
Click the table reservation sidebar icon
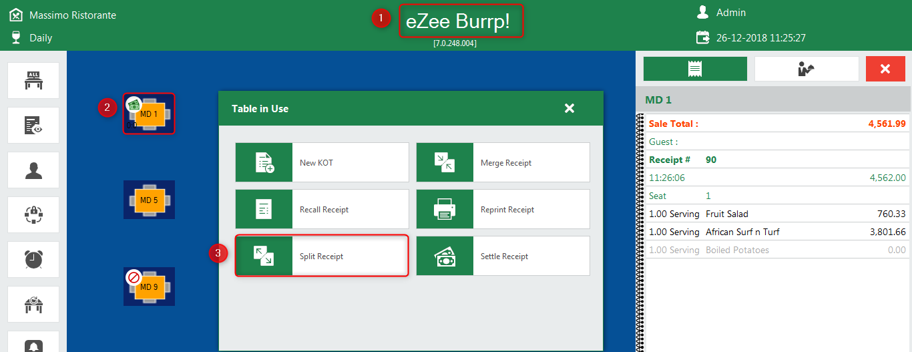[x=33, y=304]
